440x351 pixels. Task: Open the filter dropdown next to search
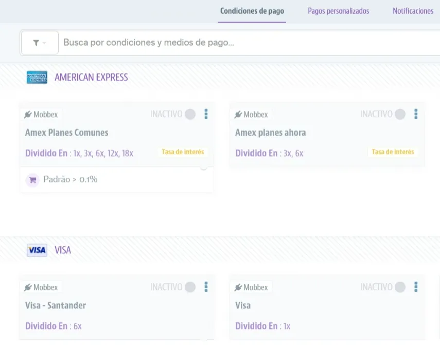[x=40, y=43]
